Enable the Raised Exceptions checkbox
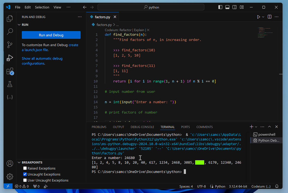Image resolution: width=288 pixels, height=193 pixels. point(25,168)
